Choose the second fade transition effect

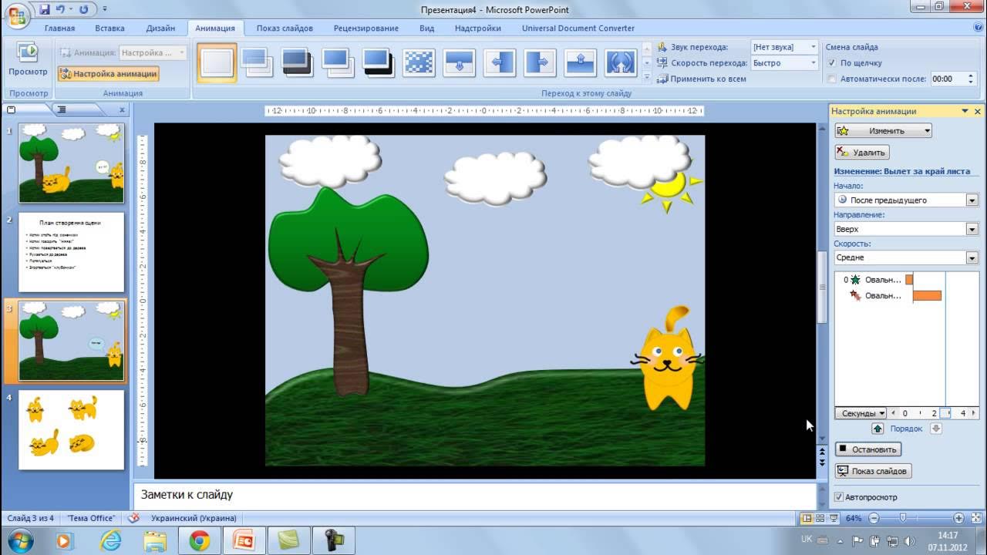(257, 62)
